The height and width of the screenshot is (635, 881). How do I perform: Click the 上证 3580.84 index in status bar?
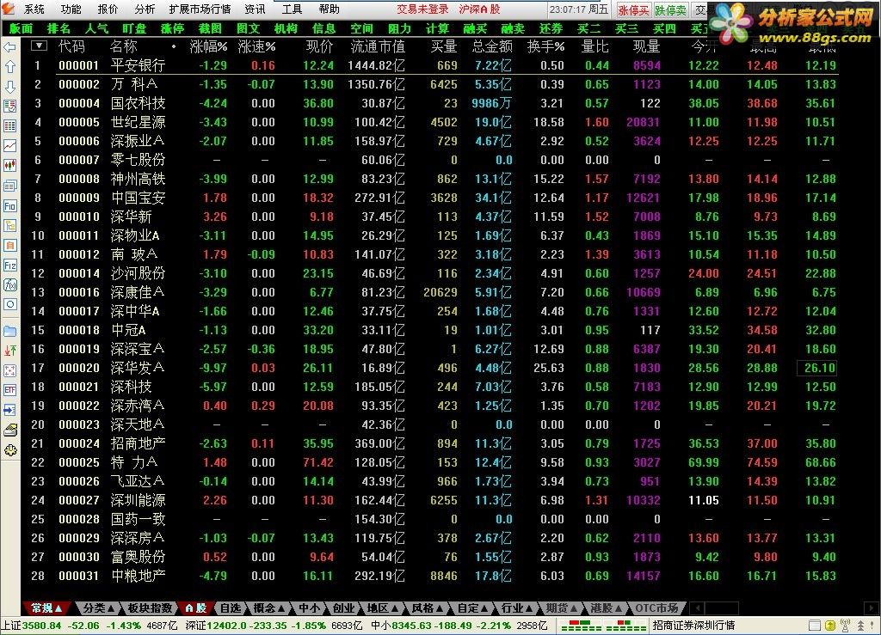(31, 625)
